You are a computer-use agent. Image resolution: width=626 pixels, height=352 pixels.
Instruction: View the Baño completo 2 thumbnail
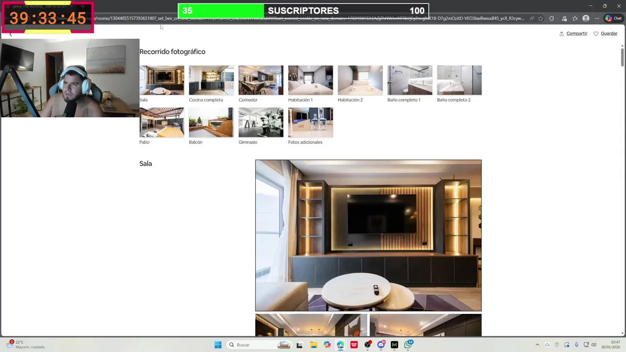click(x=459, y=80)
